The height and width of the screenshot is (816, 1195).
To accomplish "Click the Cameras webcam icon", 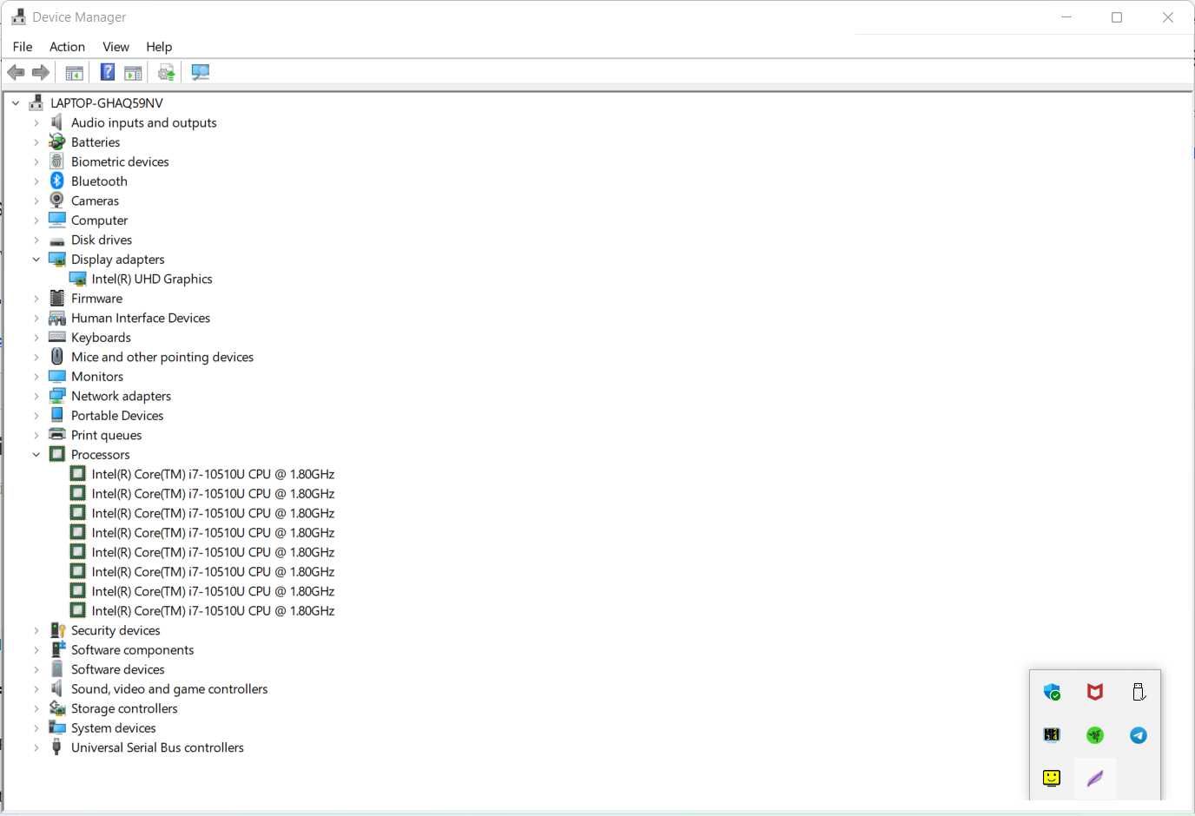I will pos(57,201).
